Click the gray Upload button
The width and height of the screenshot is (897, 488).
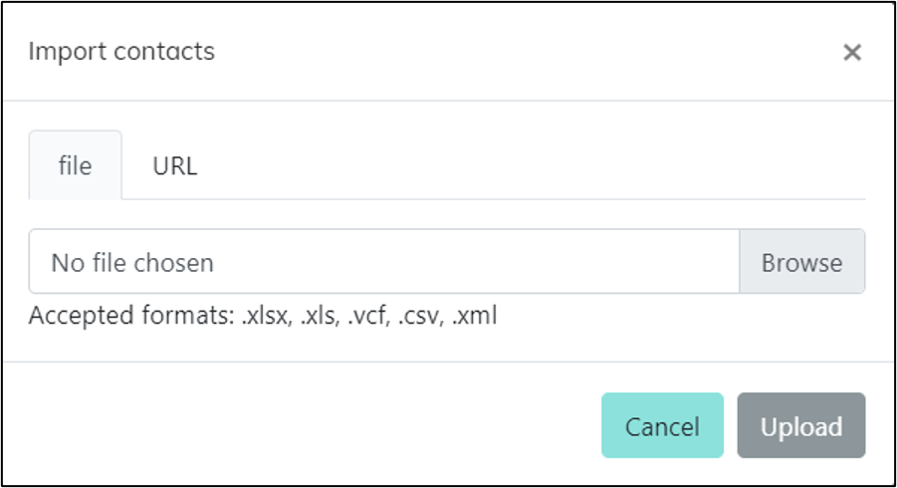point(801,426)
